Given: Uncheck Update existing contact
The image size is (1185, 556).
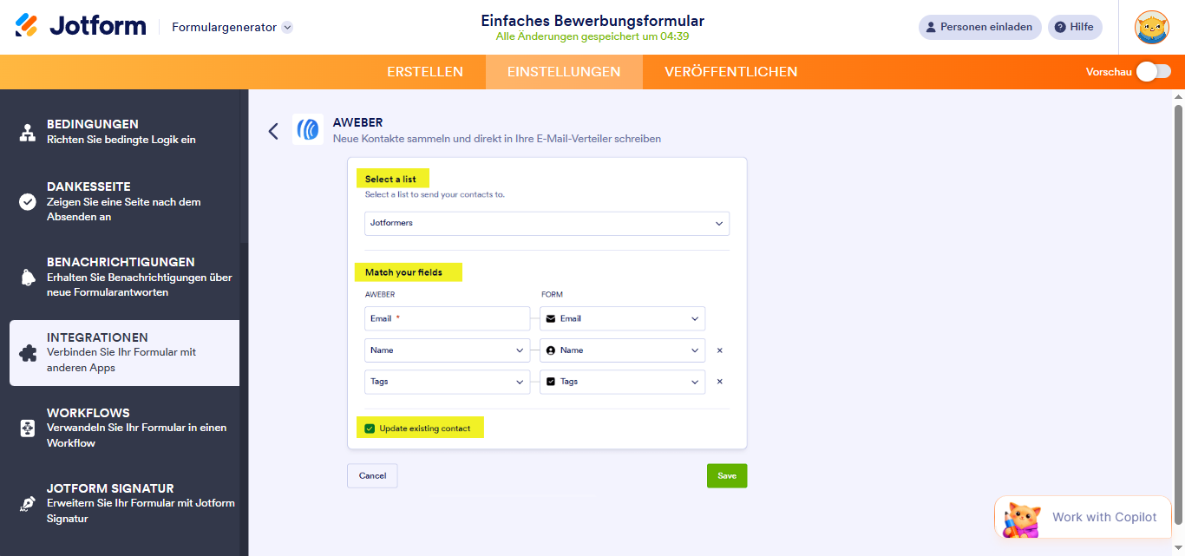Looking at the screenshot, I should coord(369,427).
